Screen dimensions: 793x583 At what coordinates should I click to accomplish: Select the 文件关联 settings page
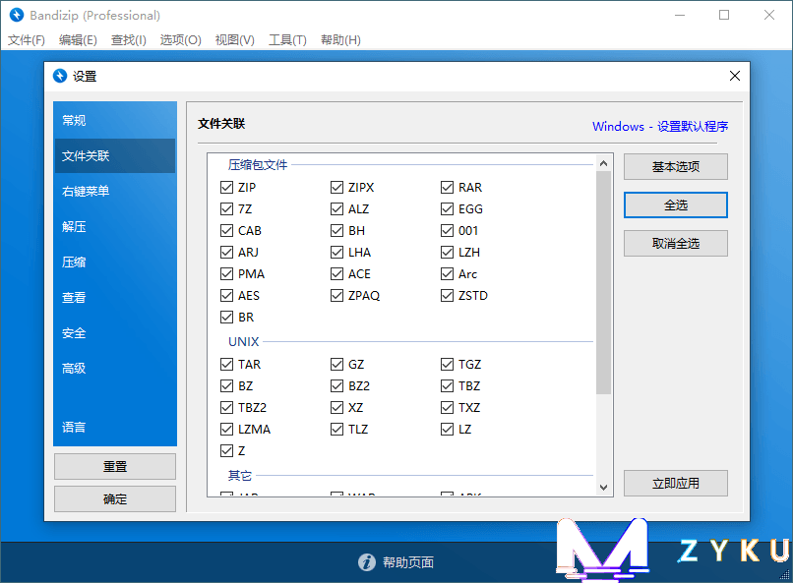[x=115, y=155]
